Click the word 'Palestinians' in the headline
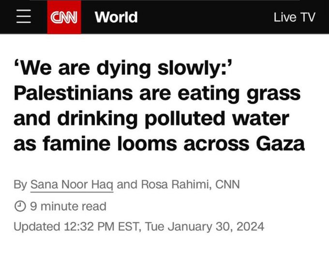The width and height of the screenshot is (329, 258). pos(73,93)
